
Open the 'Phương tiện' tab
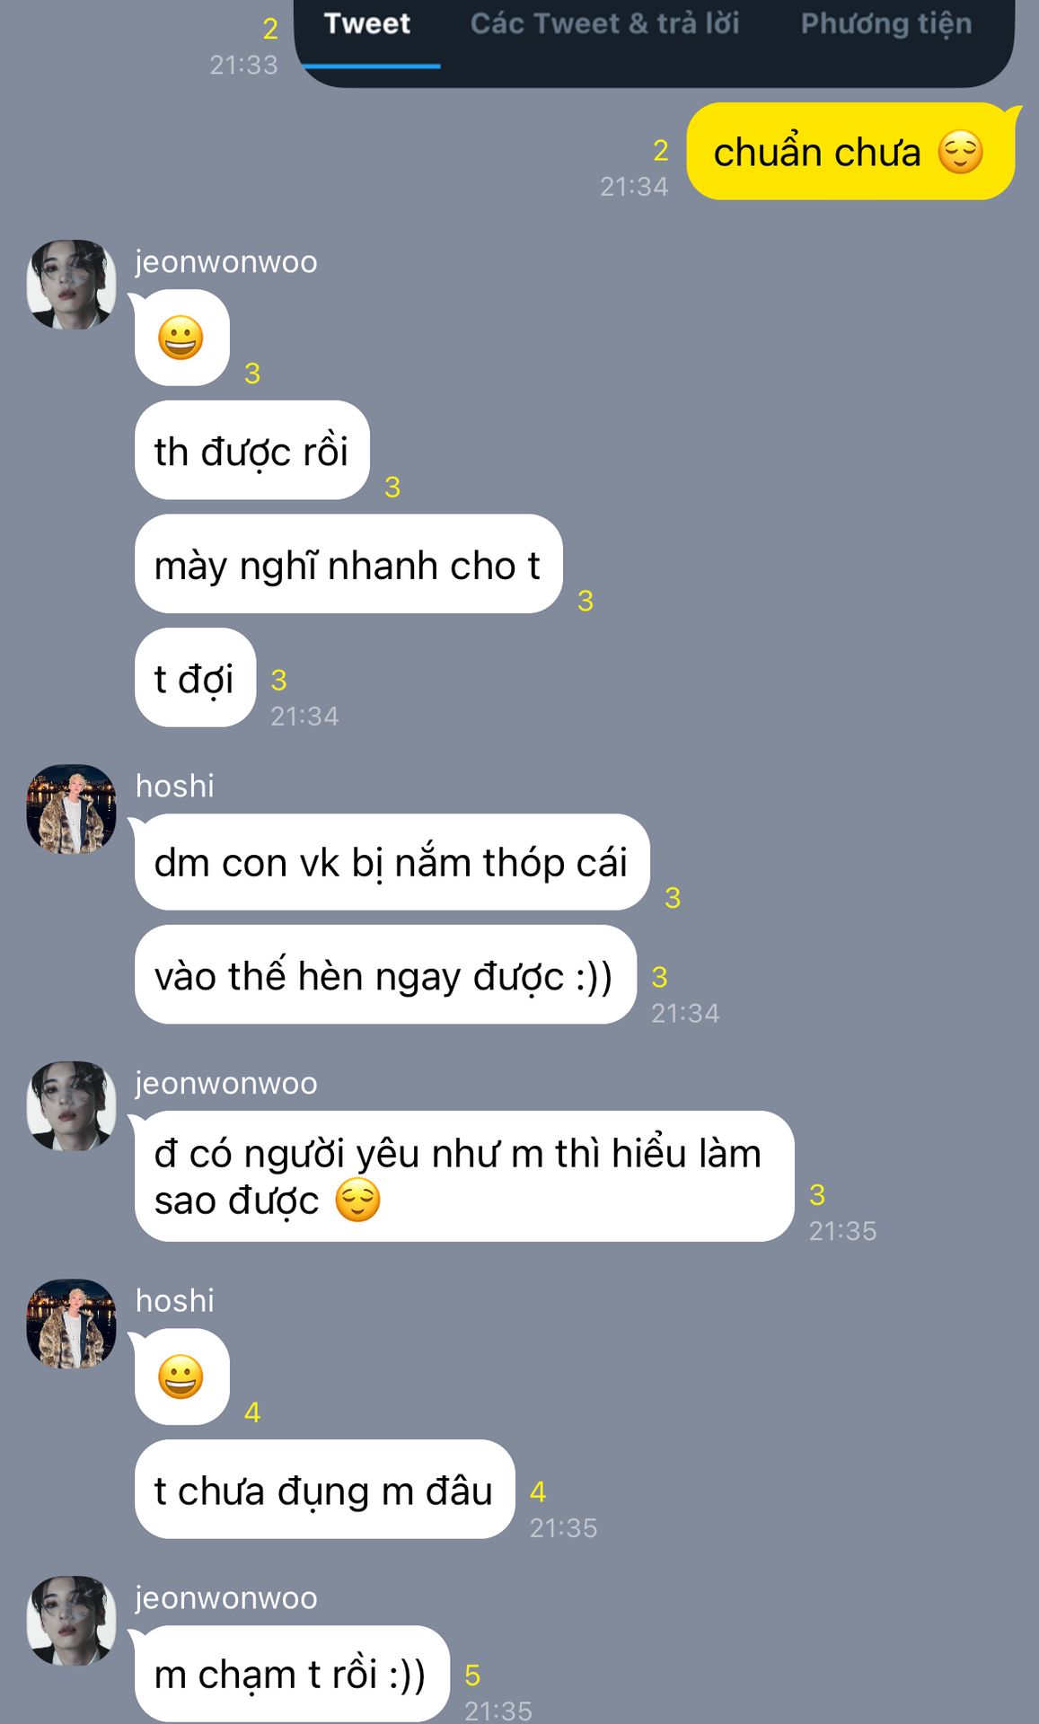[x=885, y=24]
